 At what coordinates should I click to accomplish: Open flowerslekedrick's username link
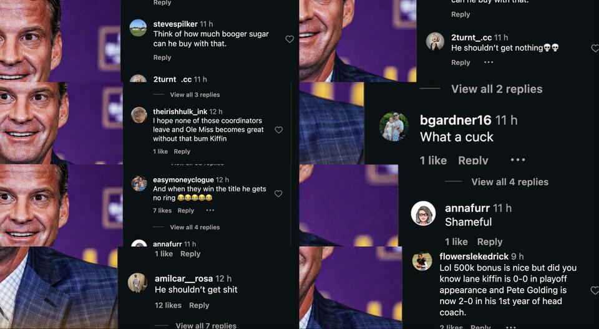474,257
